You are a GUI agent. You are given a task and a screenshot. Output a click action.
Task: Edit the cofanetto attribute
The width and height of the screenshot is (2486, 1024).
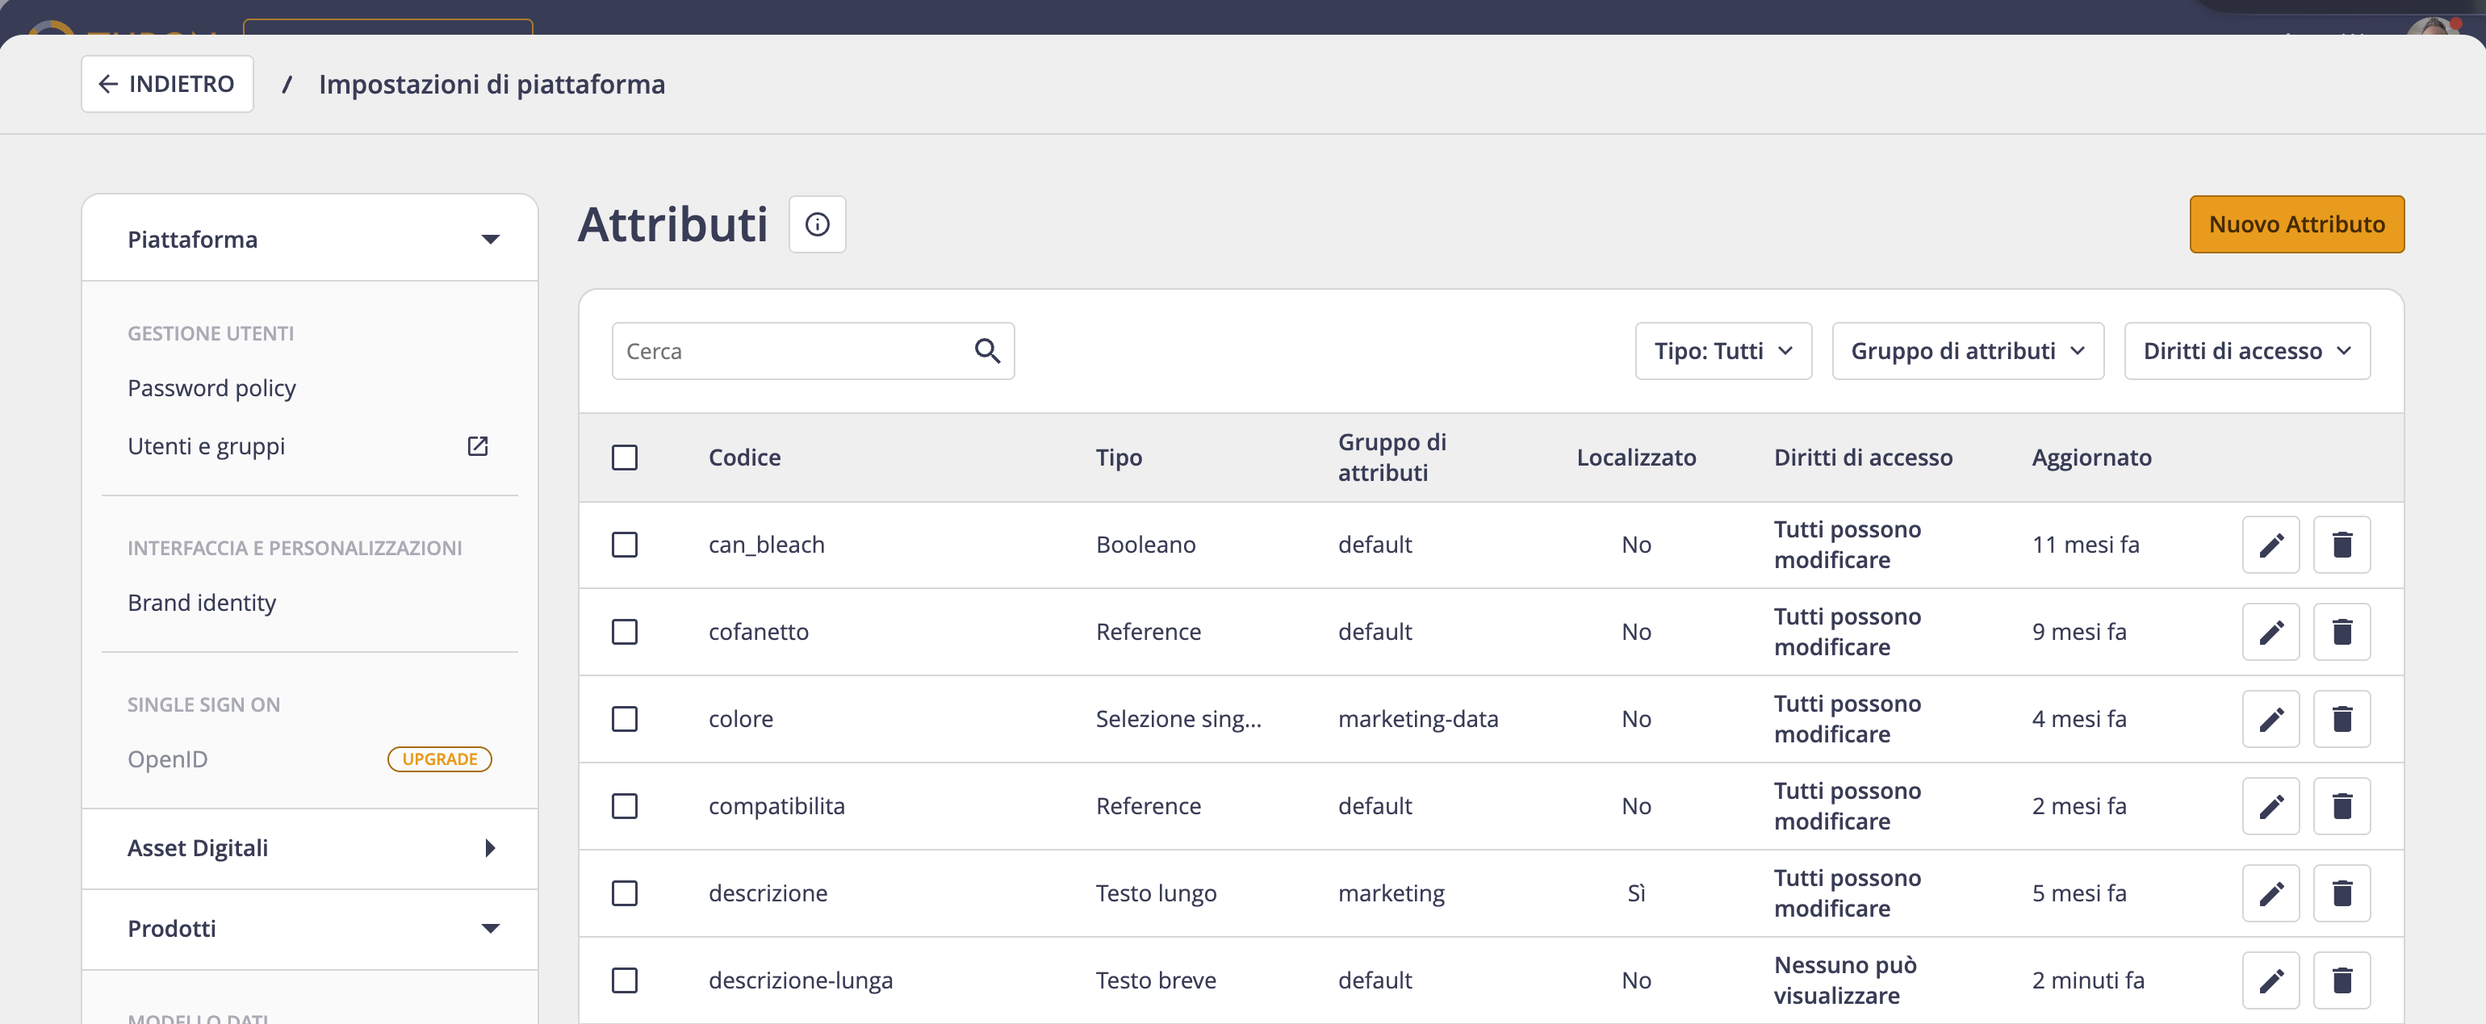2270,632
